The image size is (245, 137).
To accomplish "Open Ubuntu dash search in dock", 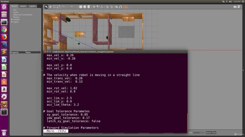I will (x=4, y=7).
